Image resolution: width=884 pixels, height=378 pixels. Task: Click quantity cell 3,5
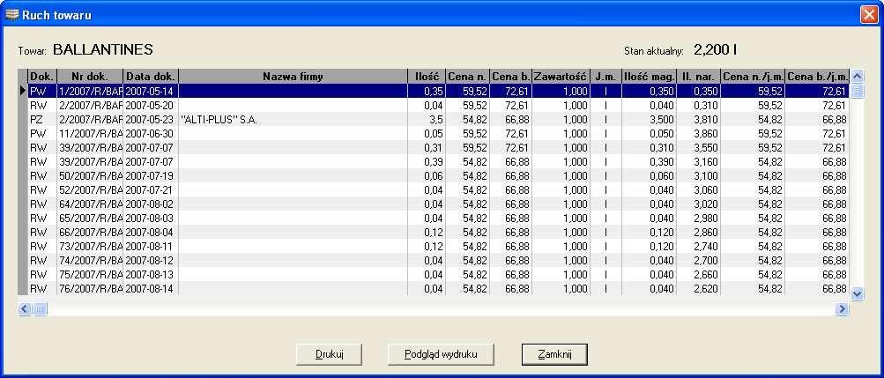pyautogui.click(x=427, y=120)
